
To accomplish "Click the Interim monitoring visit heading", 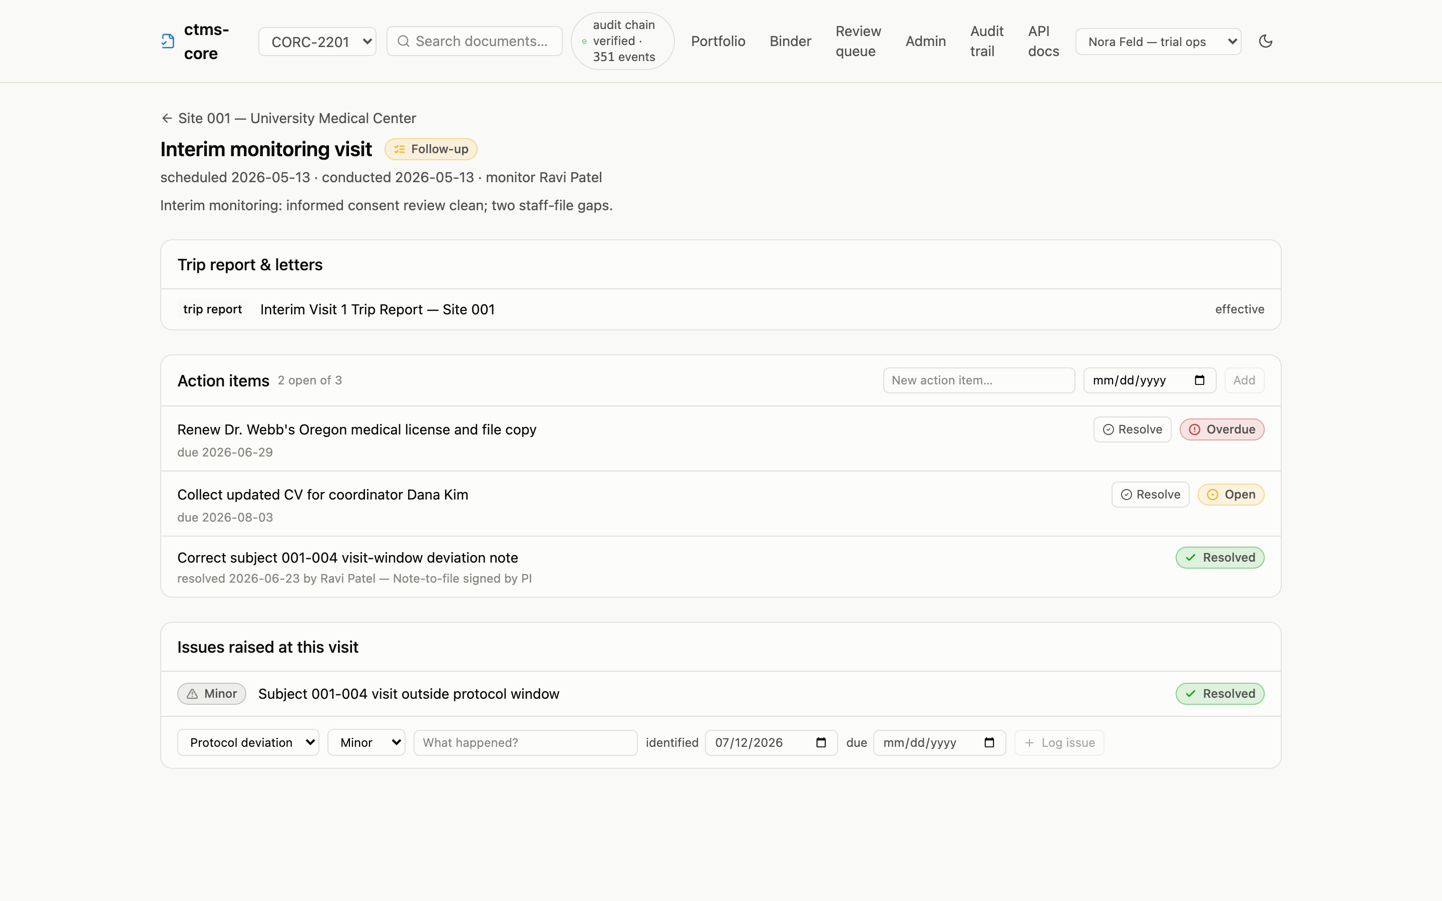I will tap(266, 149).
